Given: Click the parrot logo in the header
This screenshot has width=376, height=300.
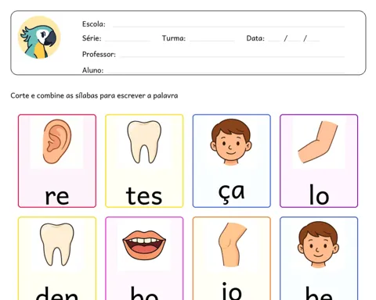Looking at the screenshot, I should 39,37.
